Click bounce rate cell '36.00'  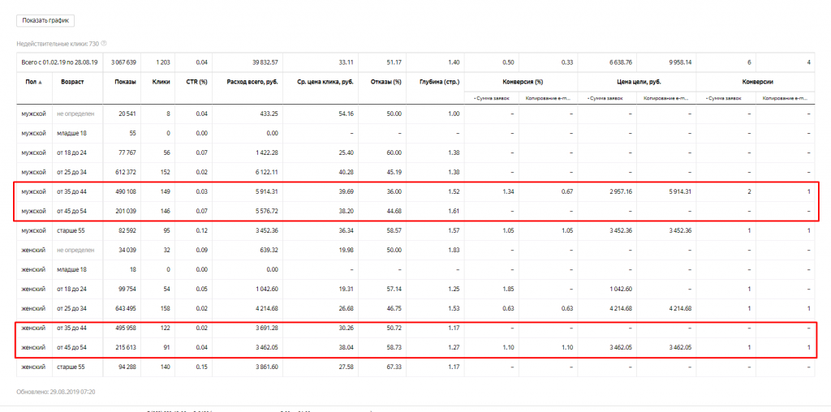(394, 191)
